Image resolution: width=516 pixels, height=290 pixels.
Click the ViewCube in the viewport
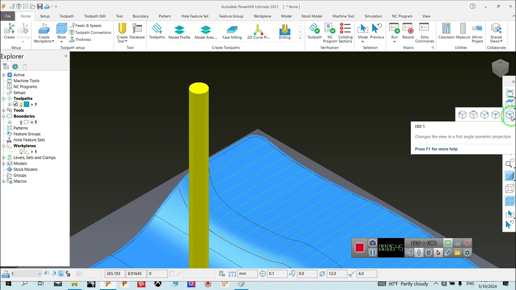pos(500,68)
